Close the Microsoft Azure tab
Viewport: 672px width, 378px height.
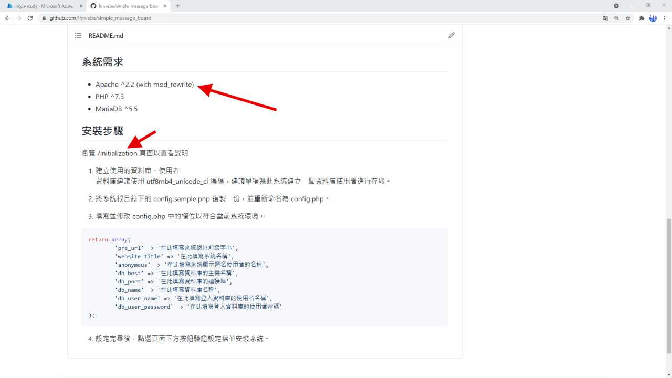coord(81,6)
